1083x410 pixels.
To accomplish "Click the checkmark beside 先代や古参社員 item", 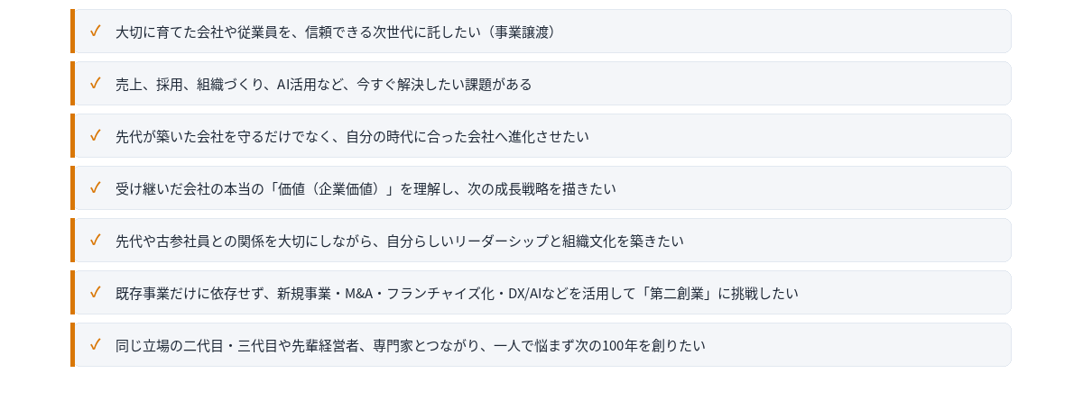I will (95, 240).
